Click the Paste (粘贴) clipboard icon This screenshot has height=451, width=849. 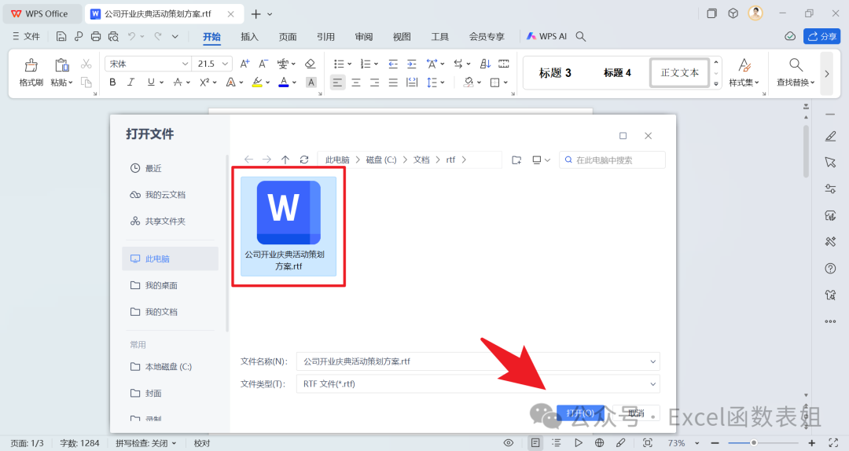click(x=62, y=65)
